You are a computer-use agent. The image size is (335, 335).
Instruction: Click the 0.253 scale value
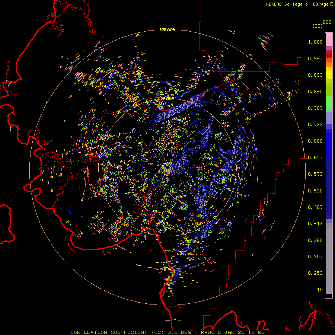[315, 273]
